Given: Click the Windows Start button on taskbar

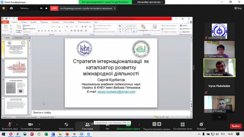Looking at the screenshot, I should (3, 134).
